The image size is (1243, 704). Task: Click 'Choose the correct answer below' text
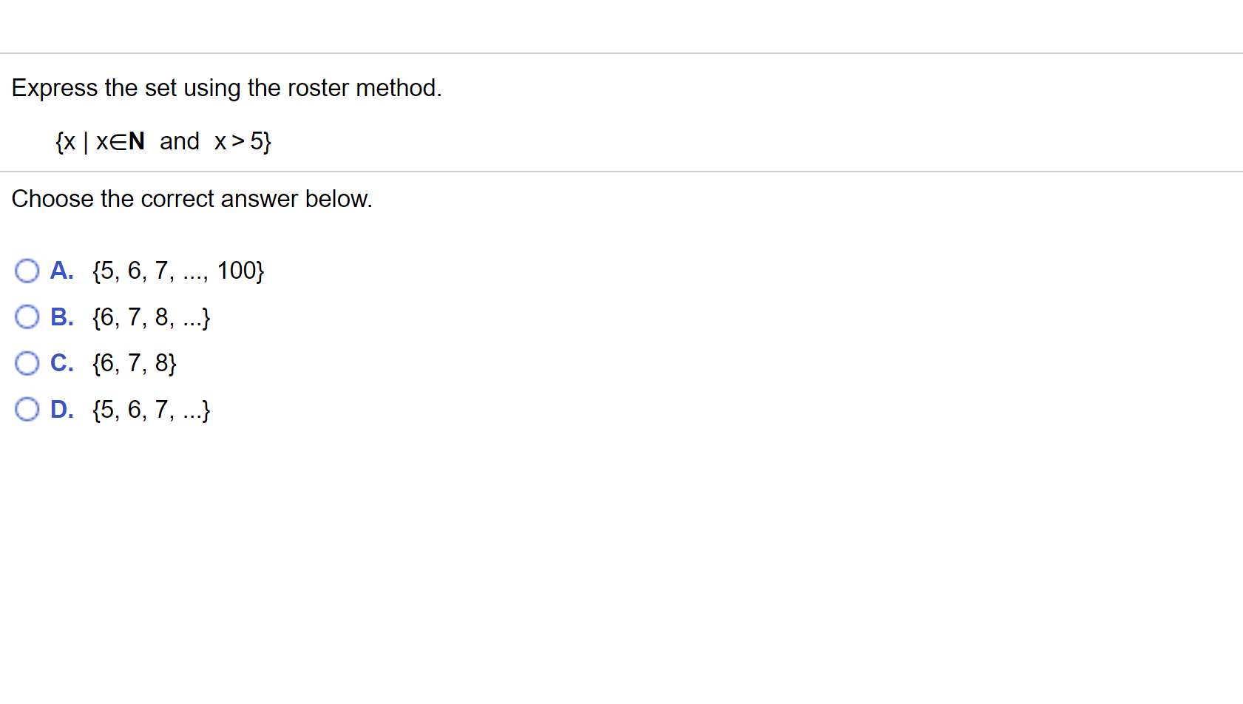(x=192, y=198)
